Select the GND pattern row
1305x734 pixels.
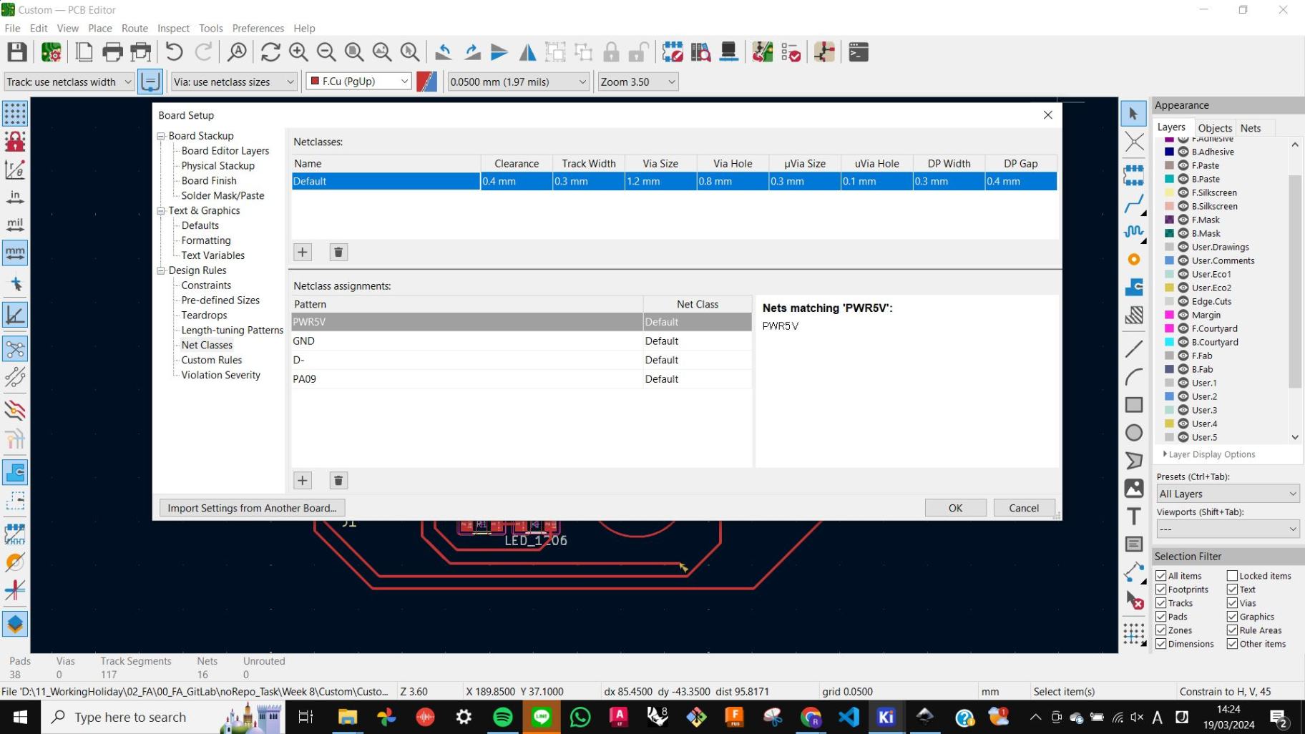(522, 341)
